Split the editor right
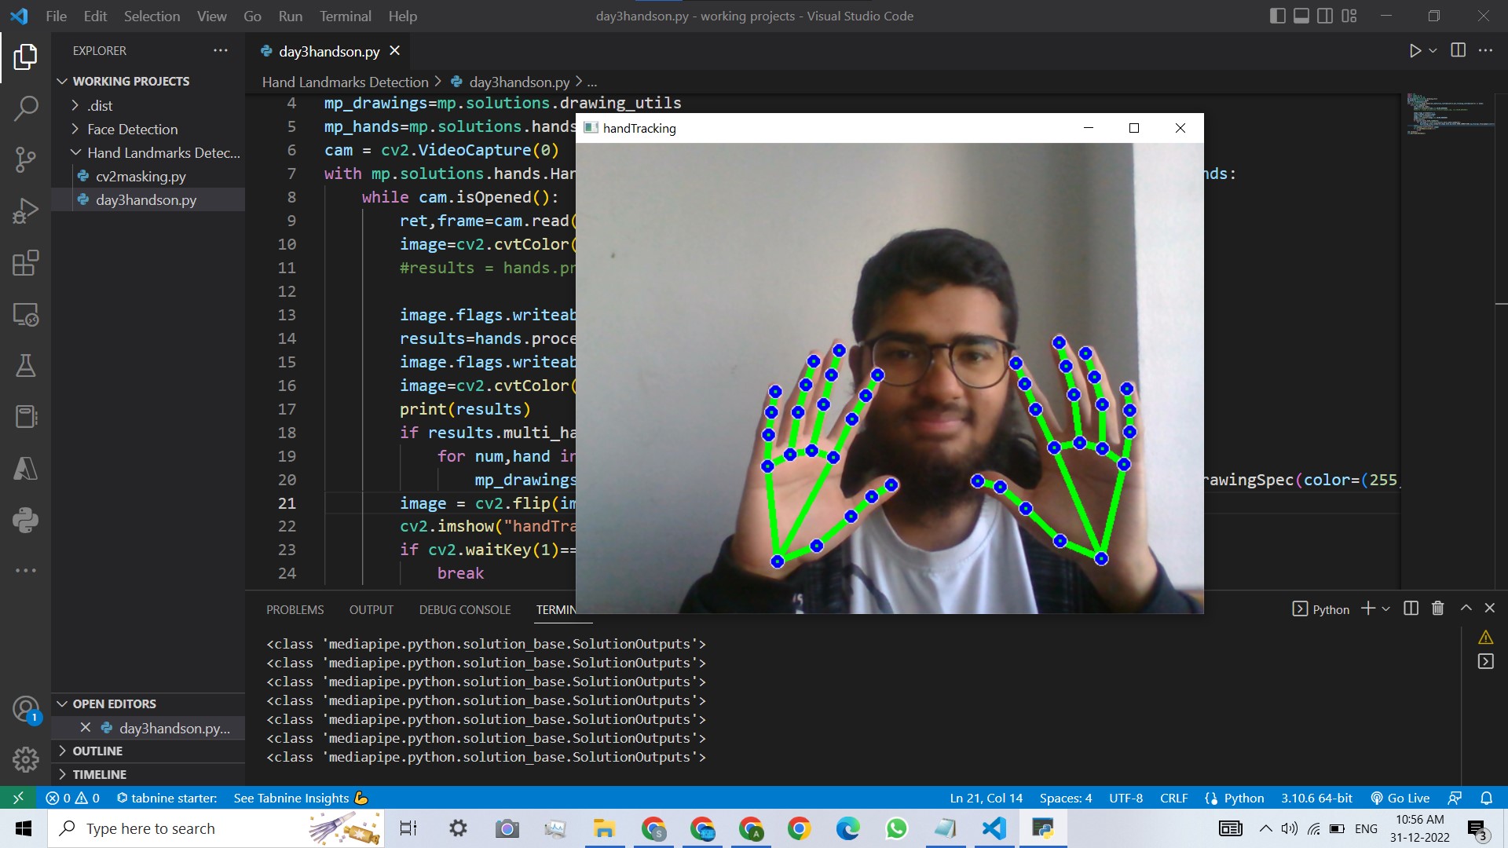1508x848 pixels. [1459, 50]
